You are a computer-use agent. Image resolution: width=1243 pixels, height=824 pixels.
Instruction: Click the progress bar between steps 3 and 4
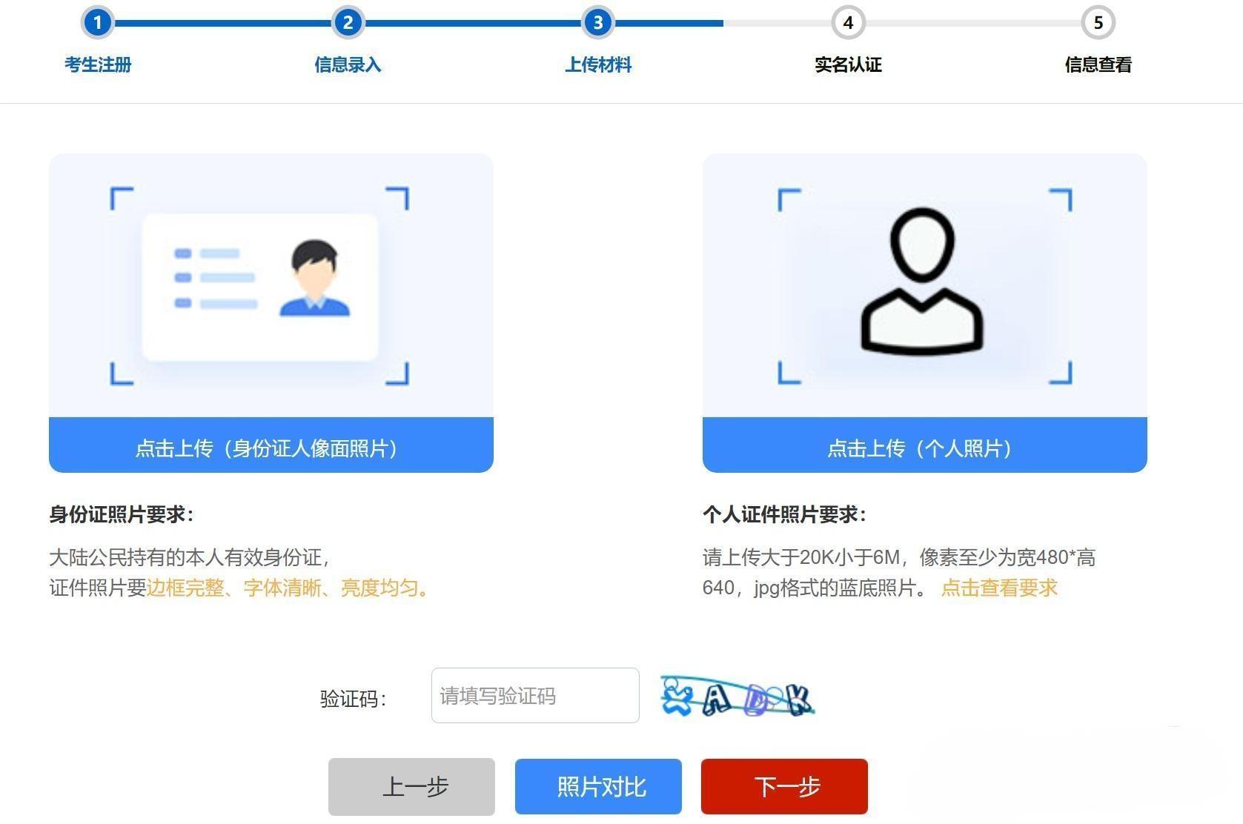723,22
